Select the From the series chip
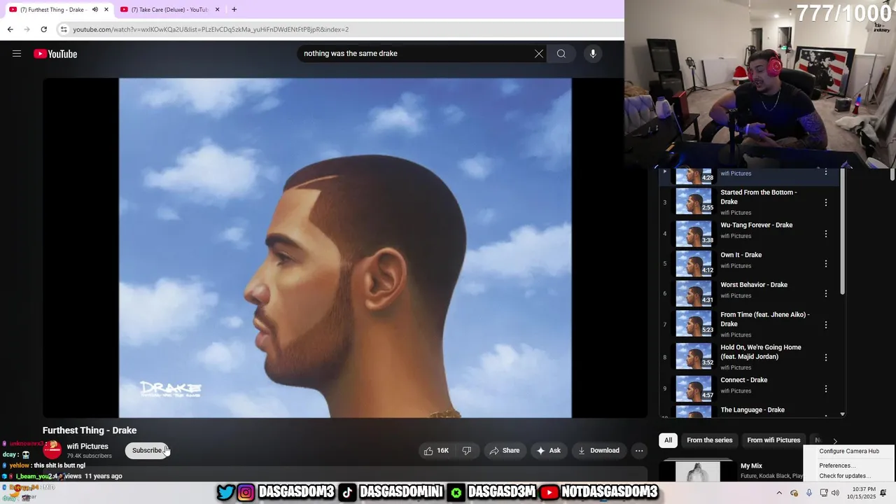 tap(709, 440)
